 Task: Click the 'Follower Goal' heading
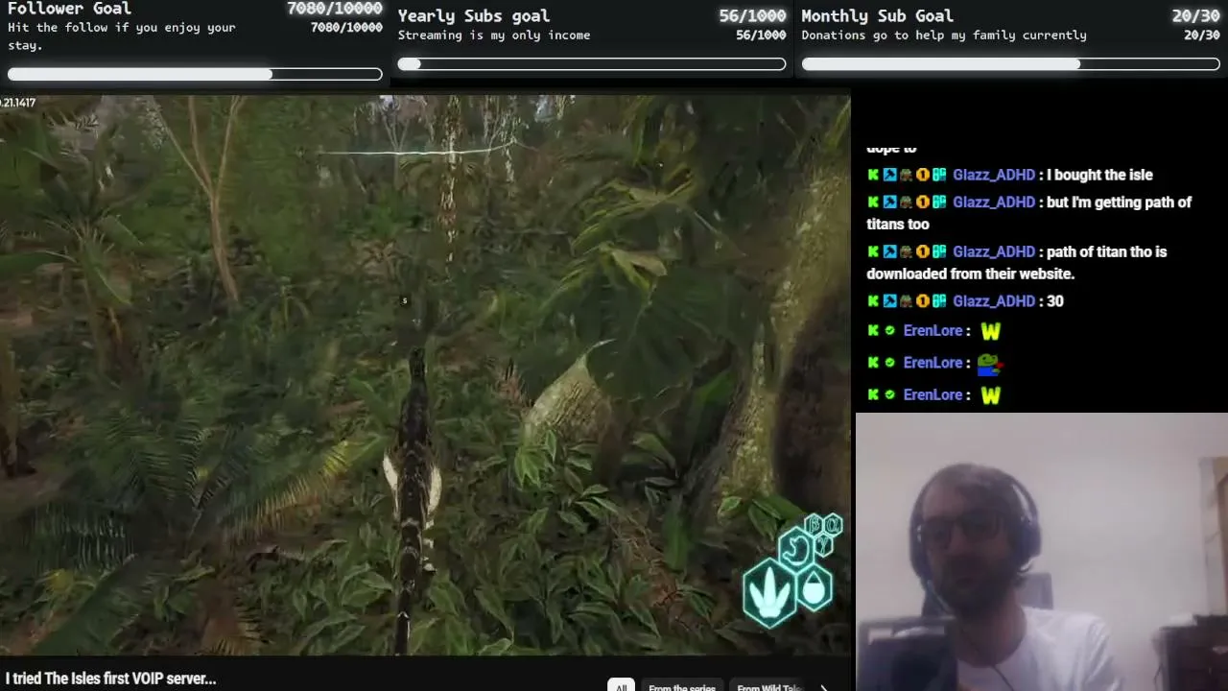click(x=69, y=9)
